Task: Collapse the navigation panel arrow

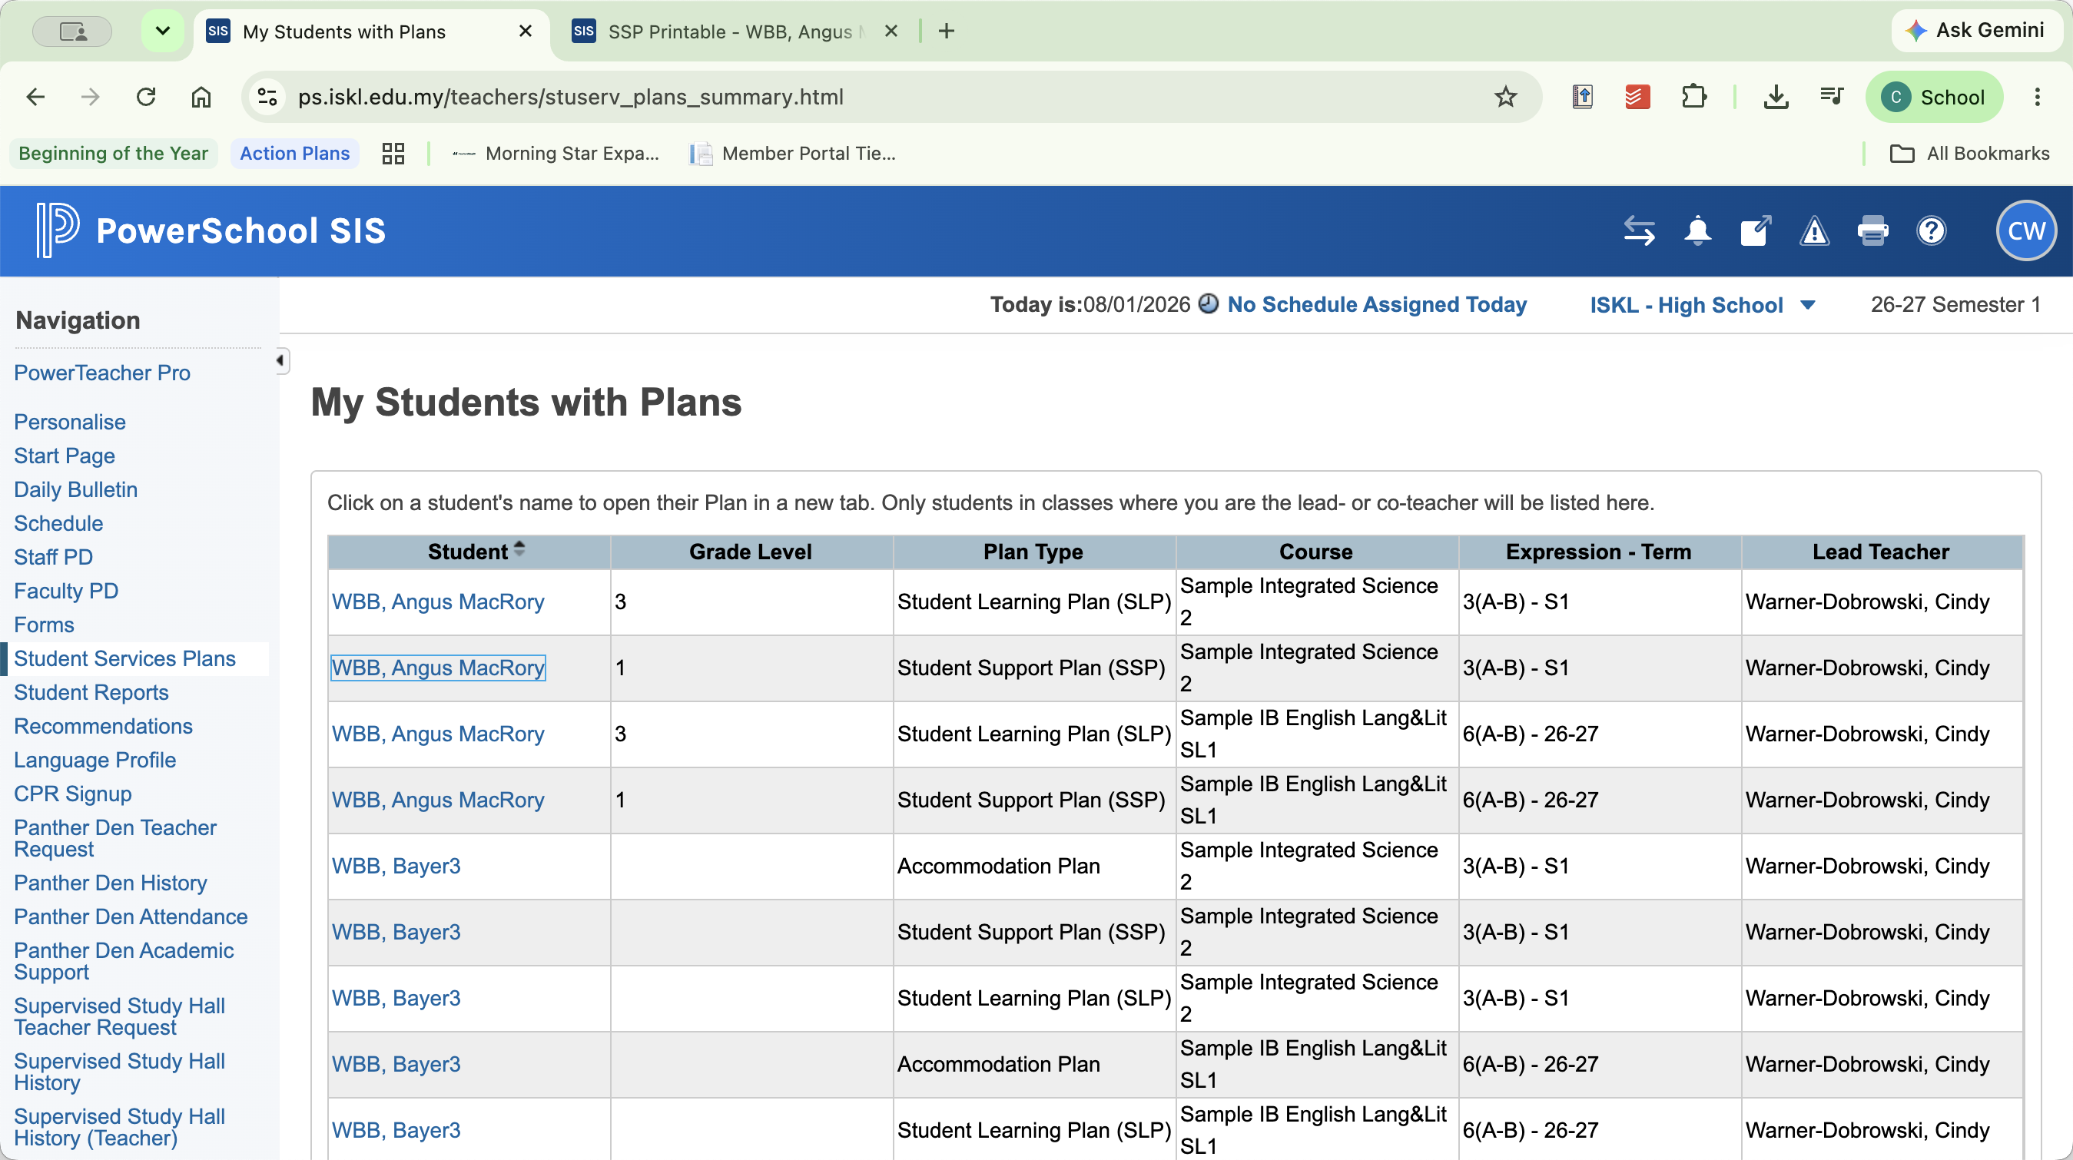Action: pos(281,360)
